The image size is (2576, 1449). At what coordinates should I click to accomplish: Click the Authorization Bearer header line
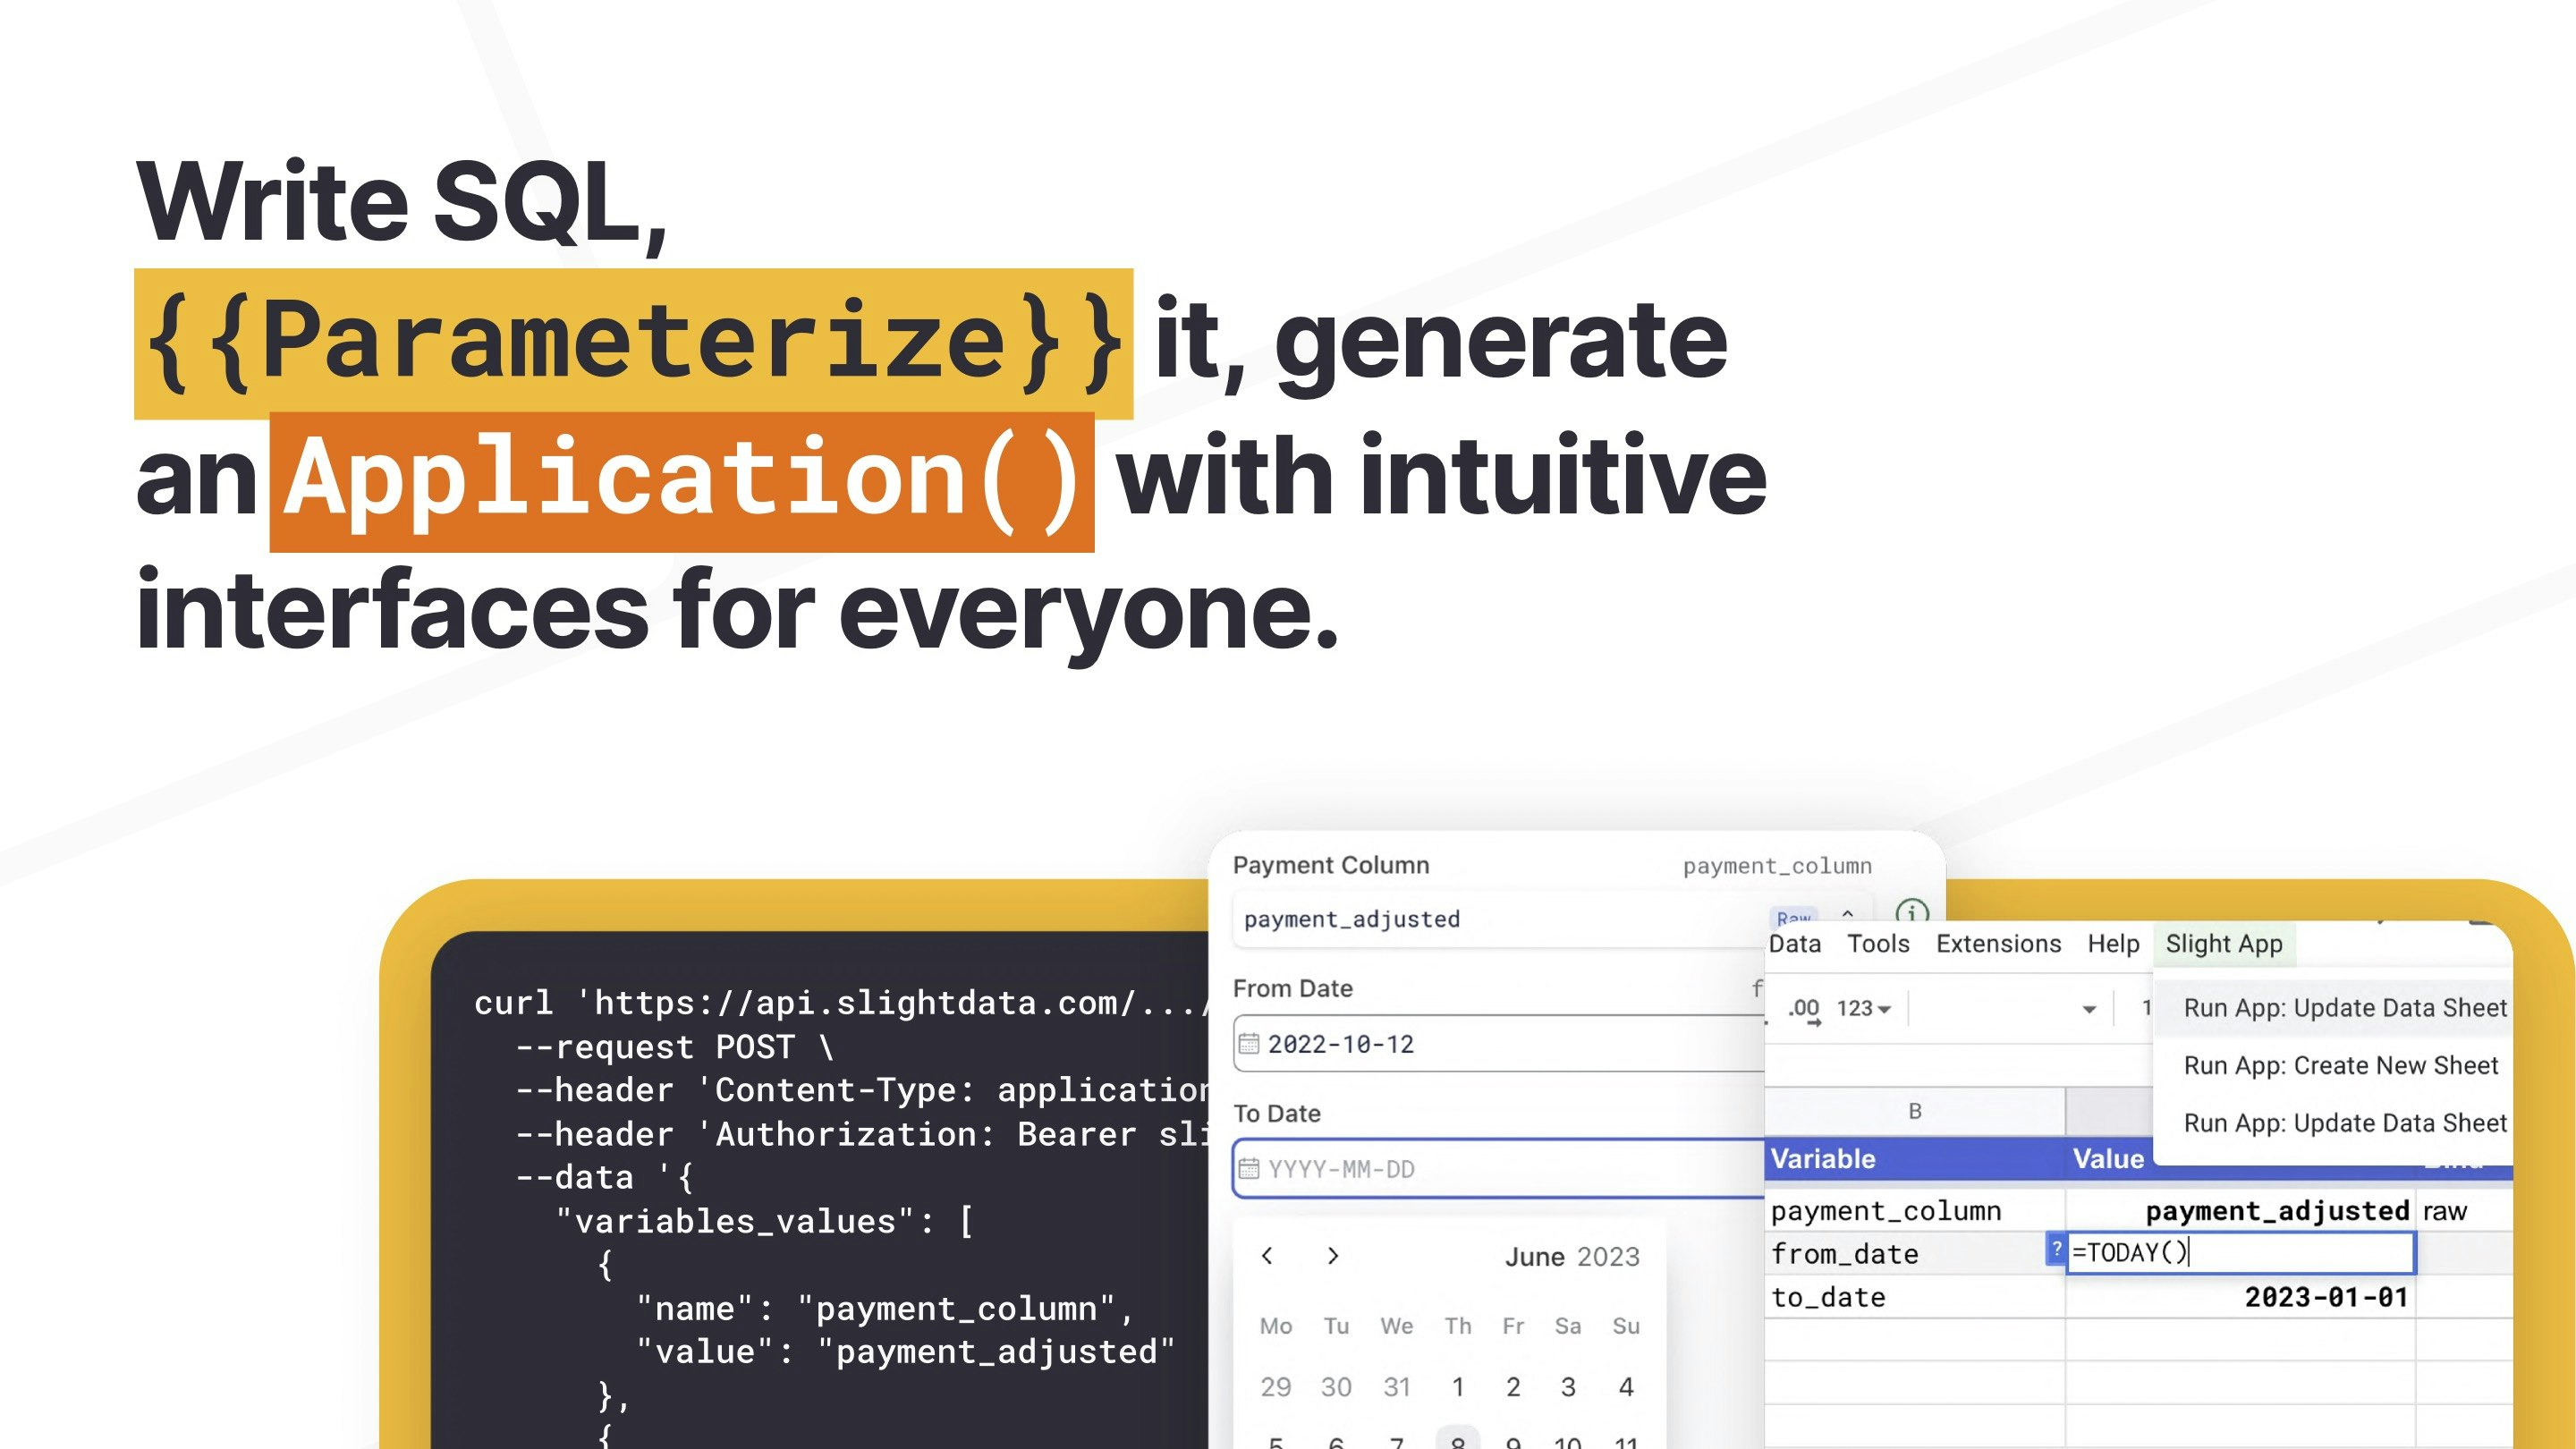tap(861, 1134)
